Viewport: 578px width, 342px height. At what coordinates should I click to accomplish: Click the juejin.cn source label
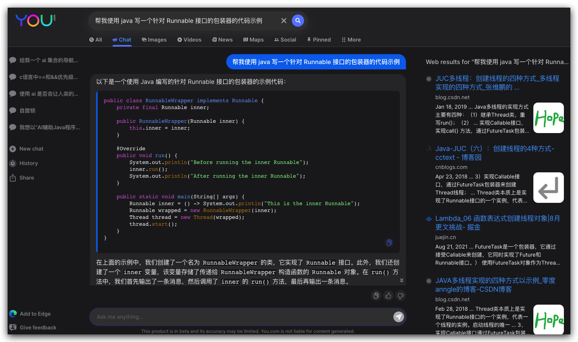pos(446,237)
